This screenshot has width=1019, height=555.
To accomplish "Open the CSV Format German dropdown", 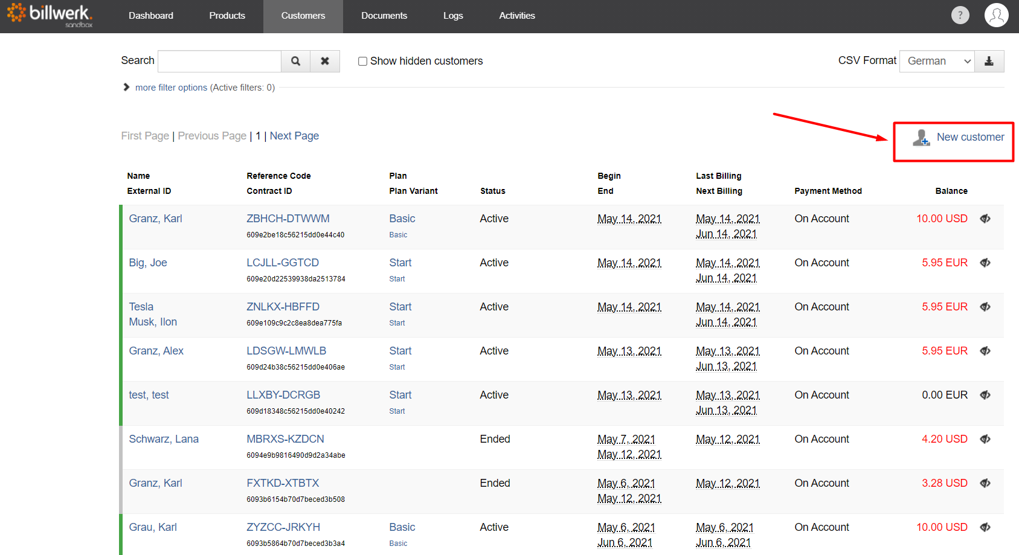I will (x=937, y=61).
